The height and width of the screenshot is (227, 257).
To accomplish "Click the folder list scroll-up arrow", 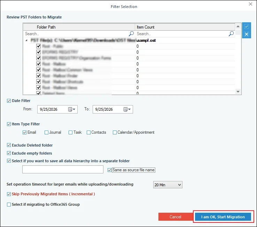I will pos(238,26).
